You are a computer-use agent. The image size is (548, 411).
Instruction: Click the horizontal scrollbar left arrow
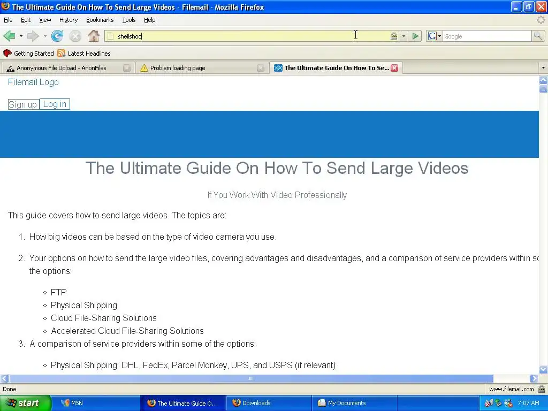click(4, 378)
